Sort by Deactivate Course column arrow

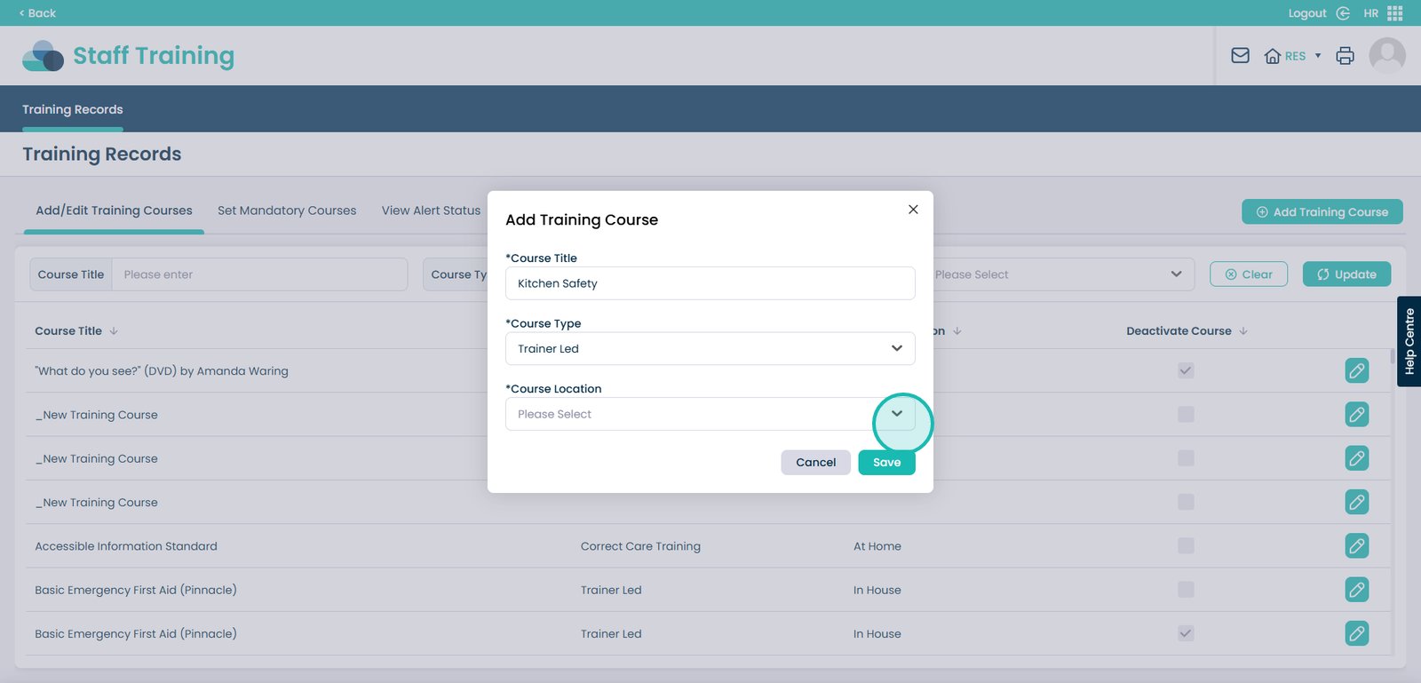pos(1243,331)
